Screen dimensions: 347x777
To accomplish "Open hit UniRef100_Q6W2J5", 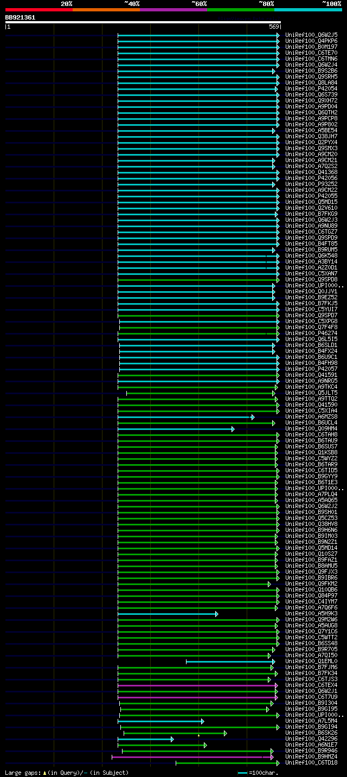I will click(x=311, y=35).
